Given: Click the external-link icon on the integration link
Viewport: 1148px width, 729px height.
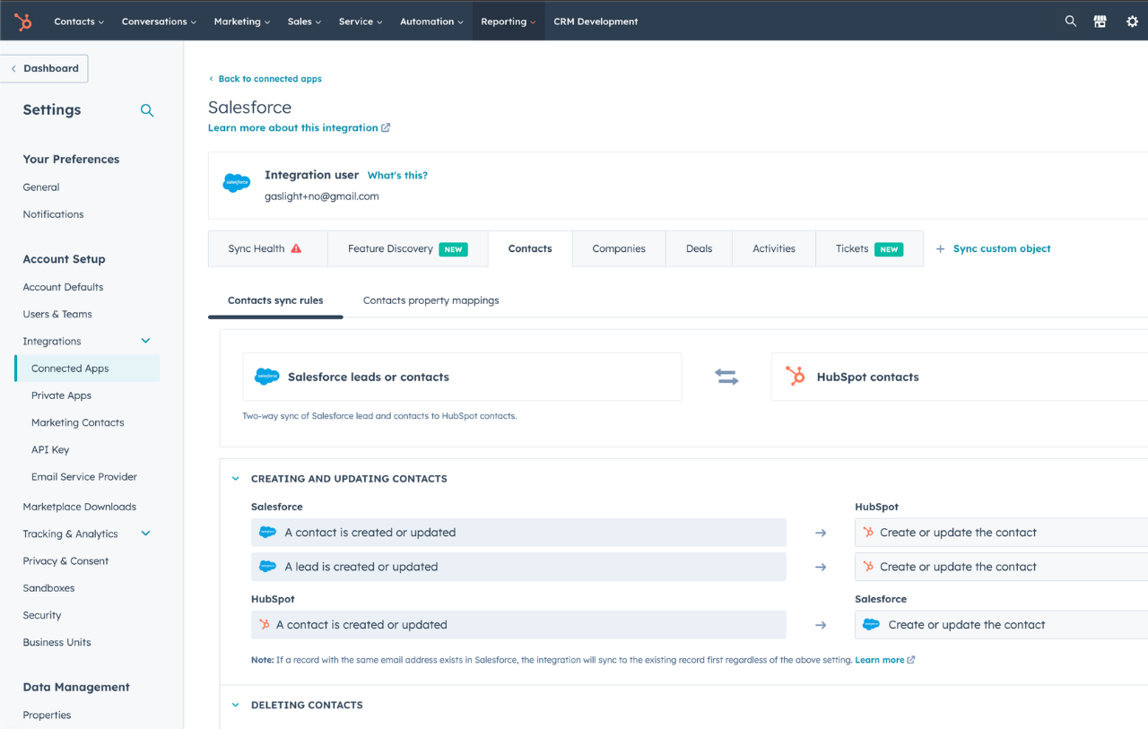Looking at the screenshot, I should click(387, 127).
